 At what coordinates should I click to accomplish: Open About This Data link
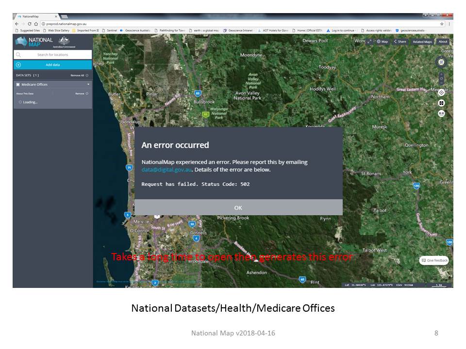point(25,94)
